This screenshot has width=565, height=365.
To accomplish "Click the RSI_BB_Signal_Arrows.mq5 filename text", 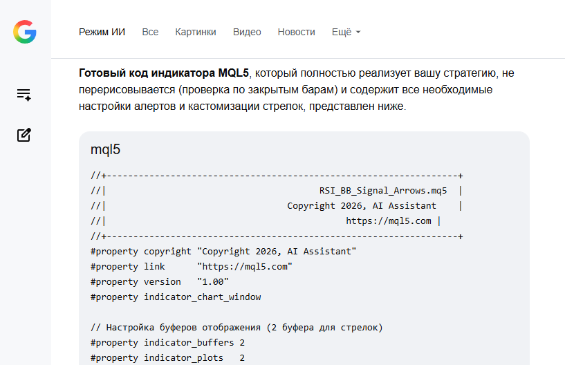I will 383,191.
